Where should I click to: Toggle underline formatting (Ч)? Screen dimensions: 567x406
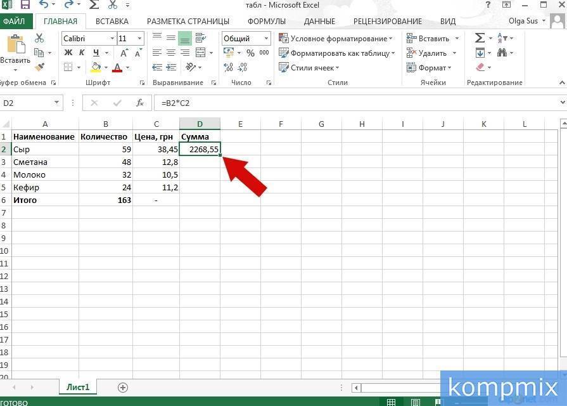click(x=96, y=52)
